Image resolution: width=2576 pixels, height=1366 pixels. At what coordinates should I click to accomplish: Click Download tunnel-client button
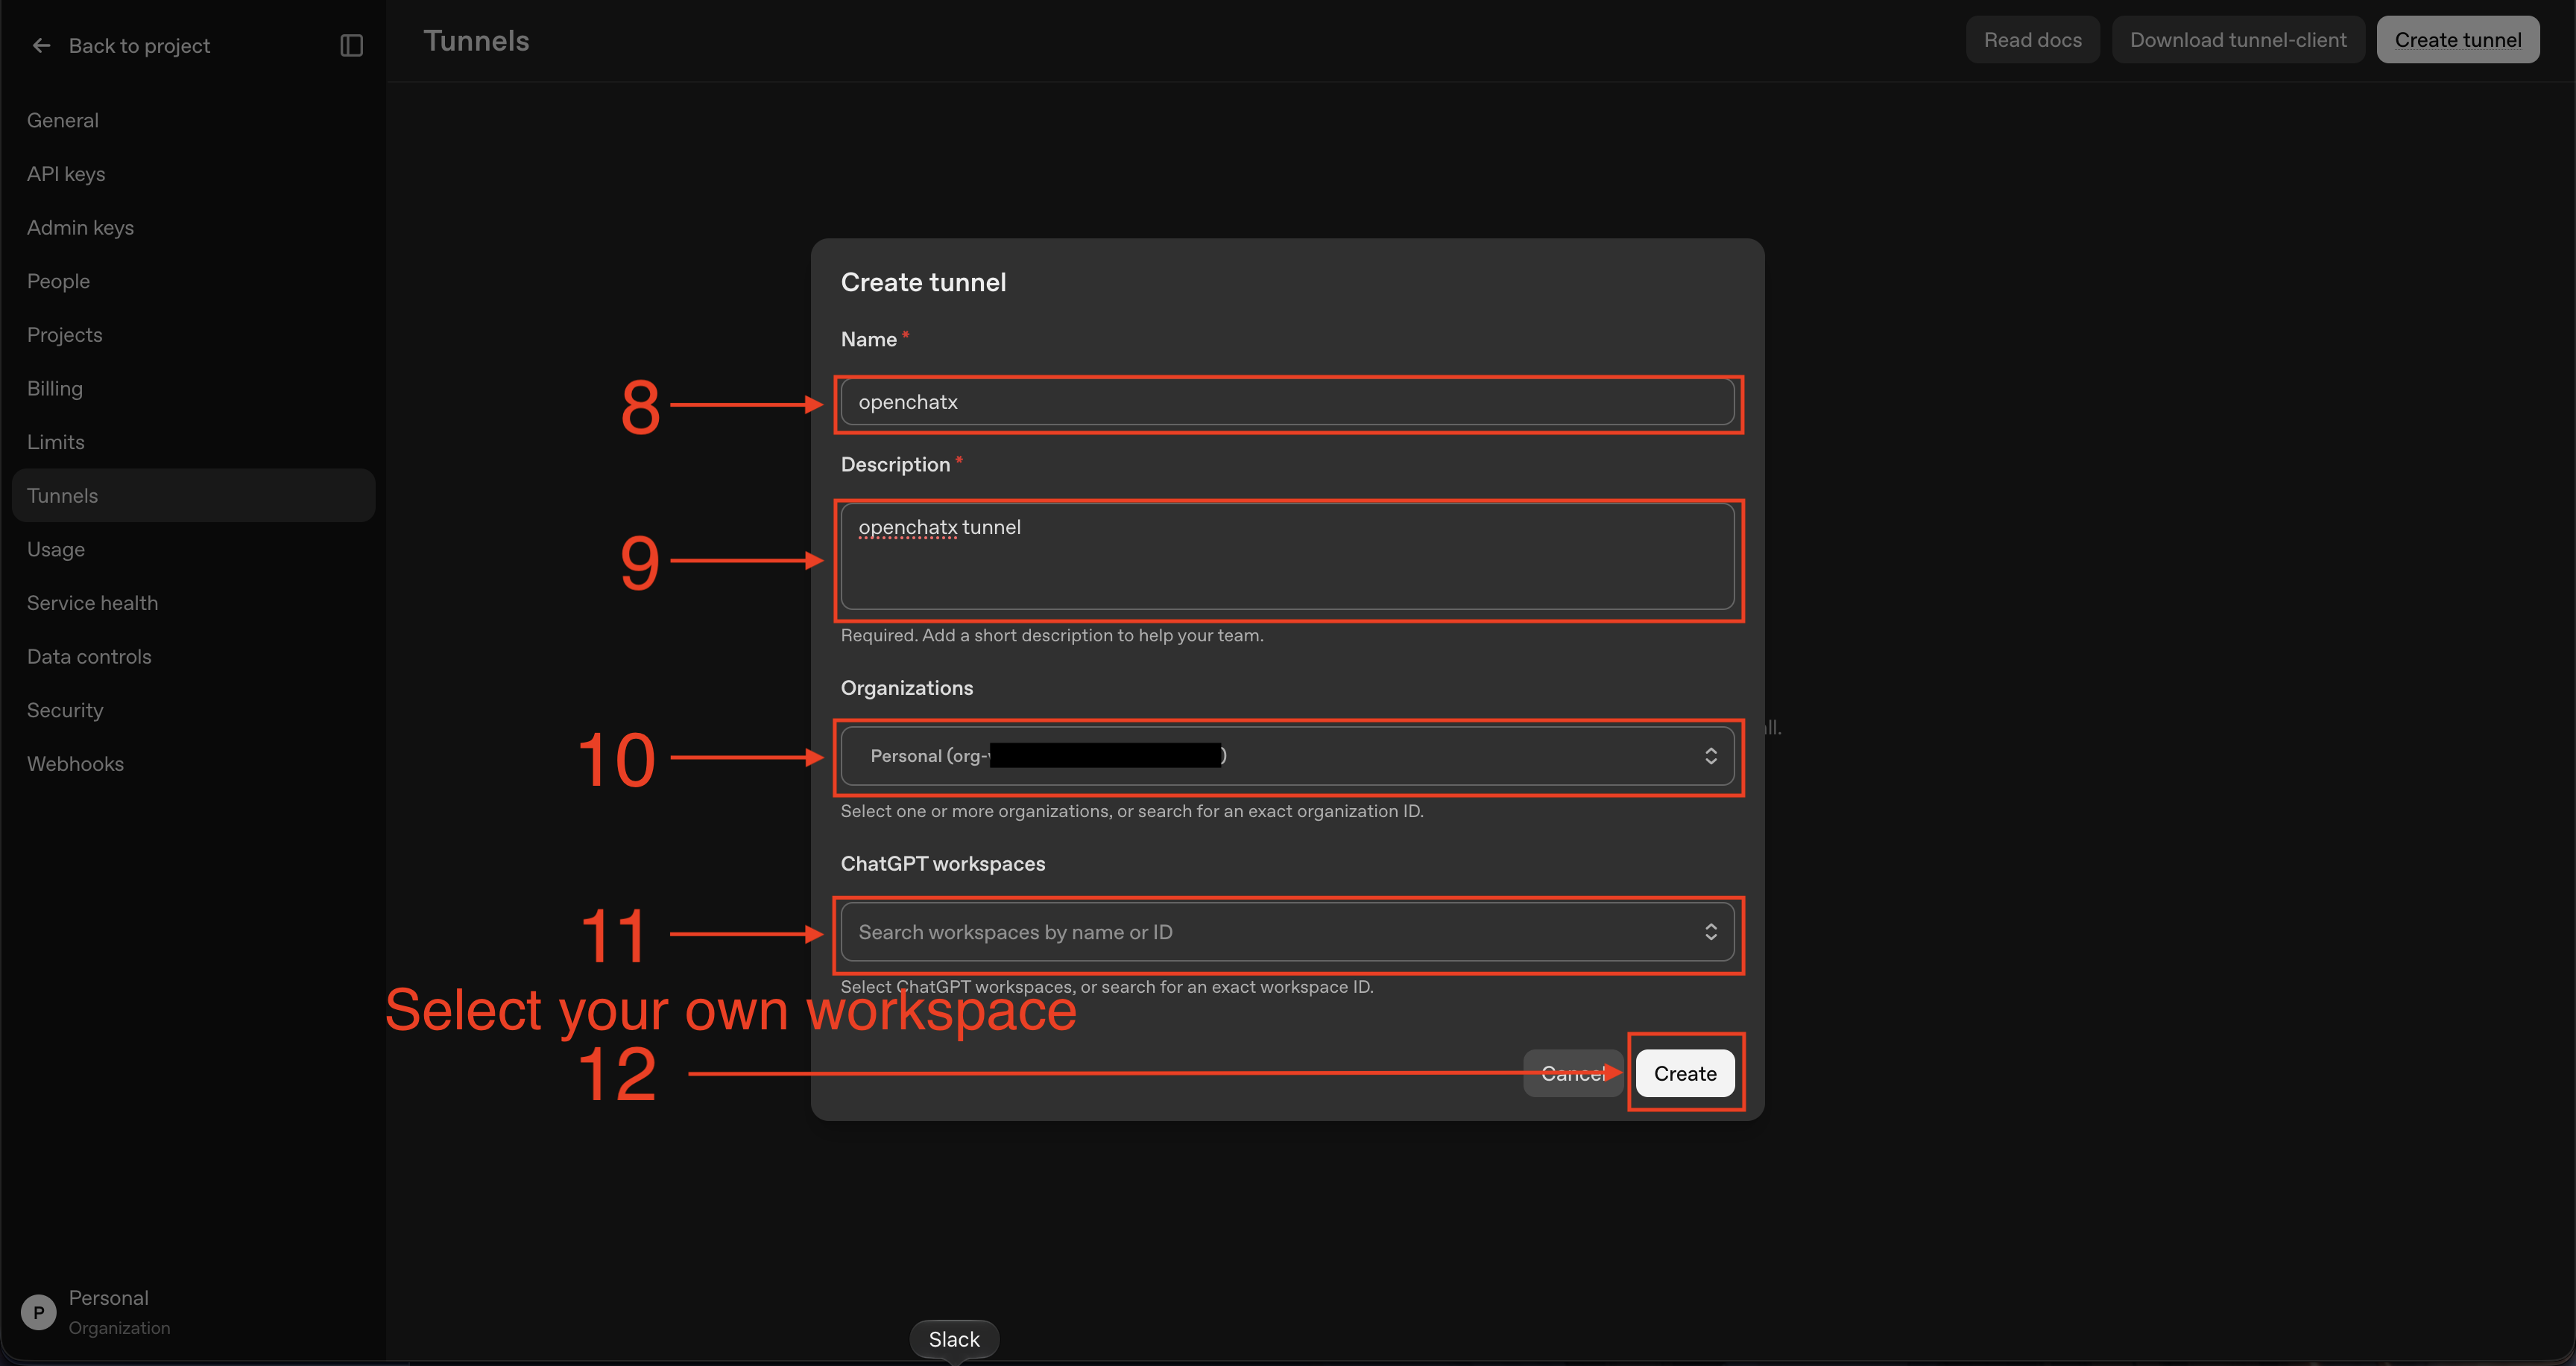coord(2238,40)
